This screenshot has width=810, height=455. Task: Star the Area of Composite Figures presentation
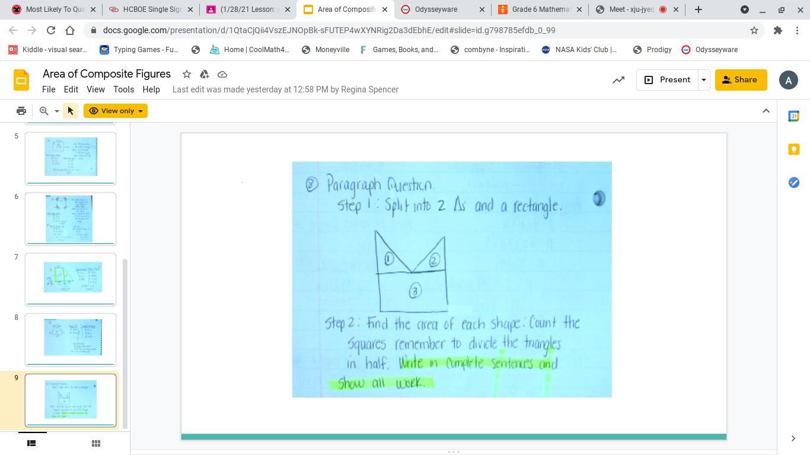point(186,74)
